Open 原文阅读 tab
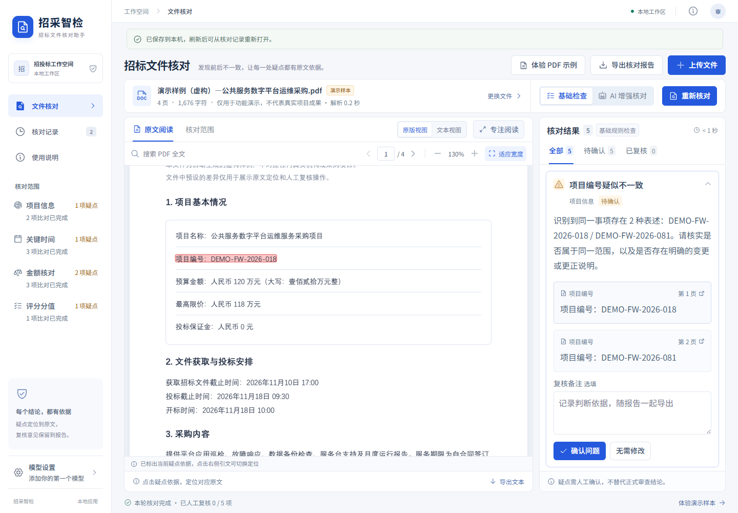Image resolution: width=738 pixels, height=513 pixels. click(x=153, y=130)
